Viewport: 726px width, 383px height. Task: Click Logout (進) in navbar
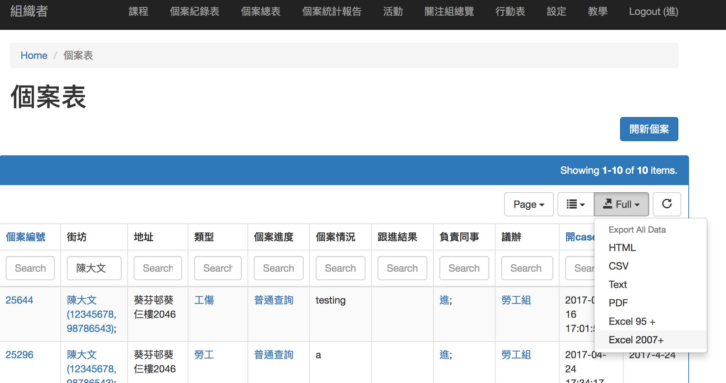click(653, 12)
